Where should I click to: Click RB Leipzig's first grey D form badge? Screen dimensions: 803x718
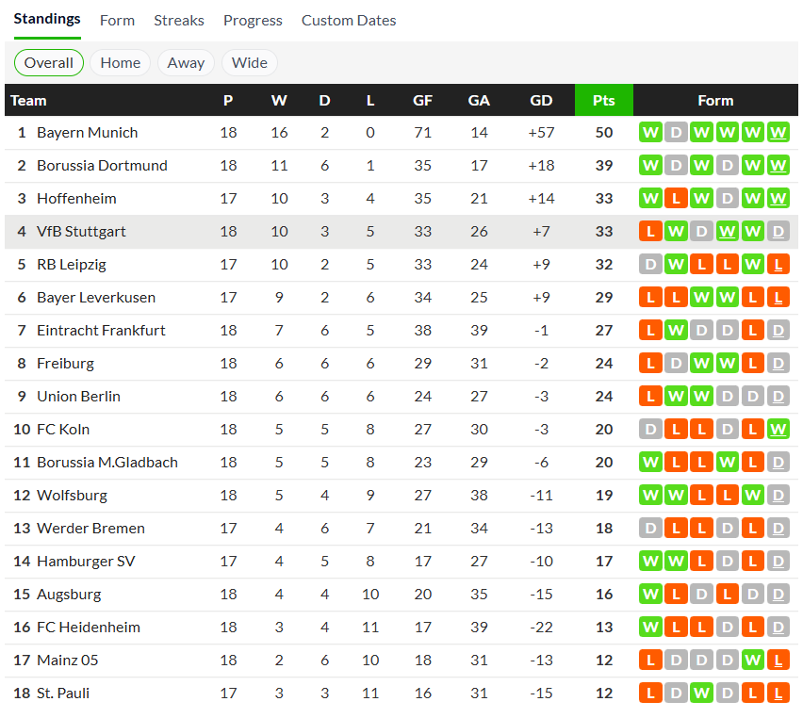(x=650, y=265)
